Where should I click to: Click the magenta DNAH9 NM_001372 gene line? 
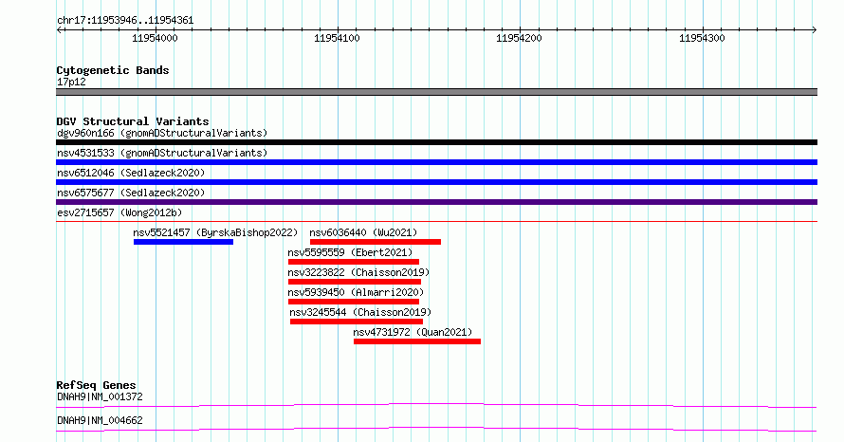[436, 405]
